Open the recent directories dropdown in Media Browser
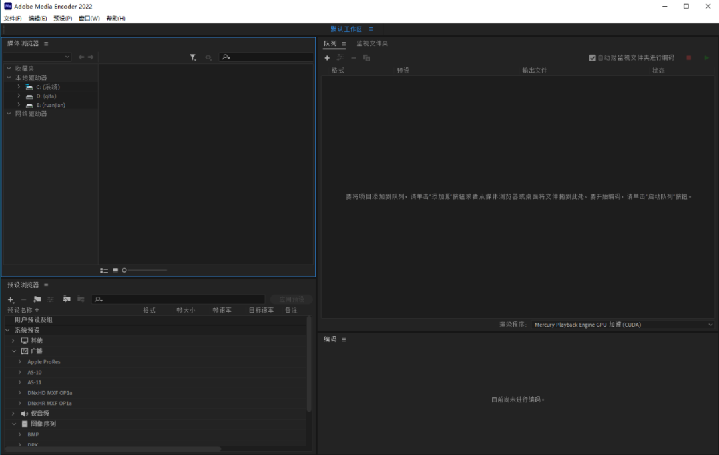The height and width of the screenshot is (455, 719). (x=37, y=57)
